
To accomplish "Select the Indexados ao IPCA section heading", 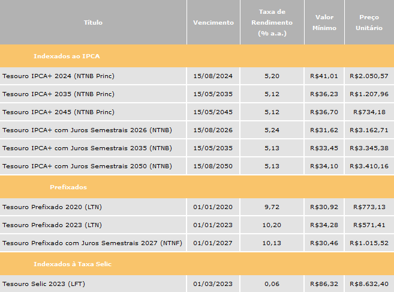I will [67, 56].
